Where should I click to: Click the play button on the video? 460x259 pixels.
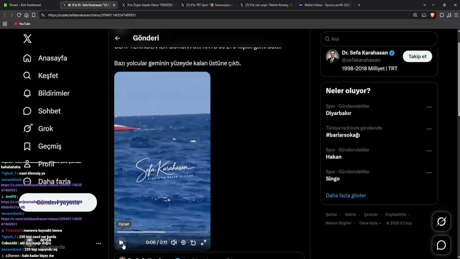tap(121, 242)
